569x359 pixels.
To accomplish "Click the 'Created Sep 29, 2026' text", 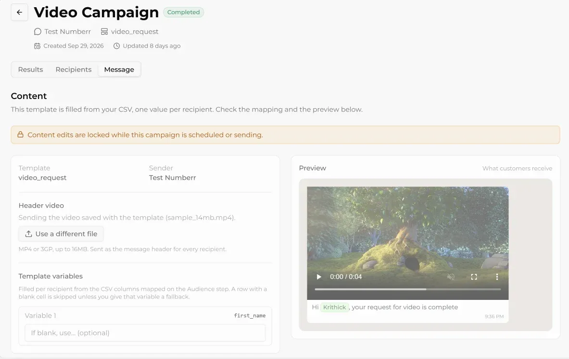I will pyautogui.click(x=73, y=46).
